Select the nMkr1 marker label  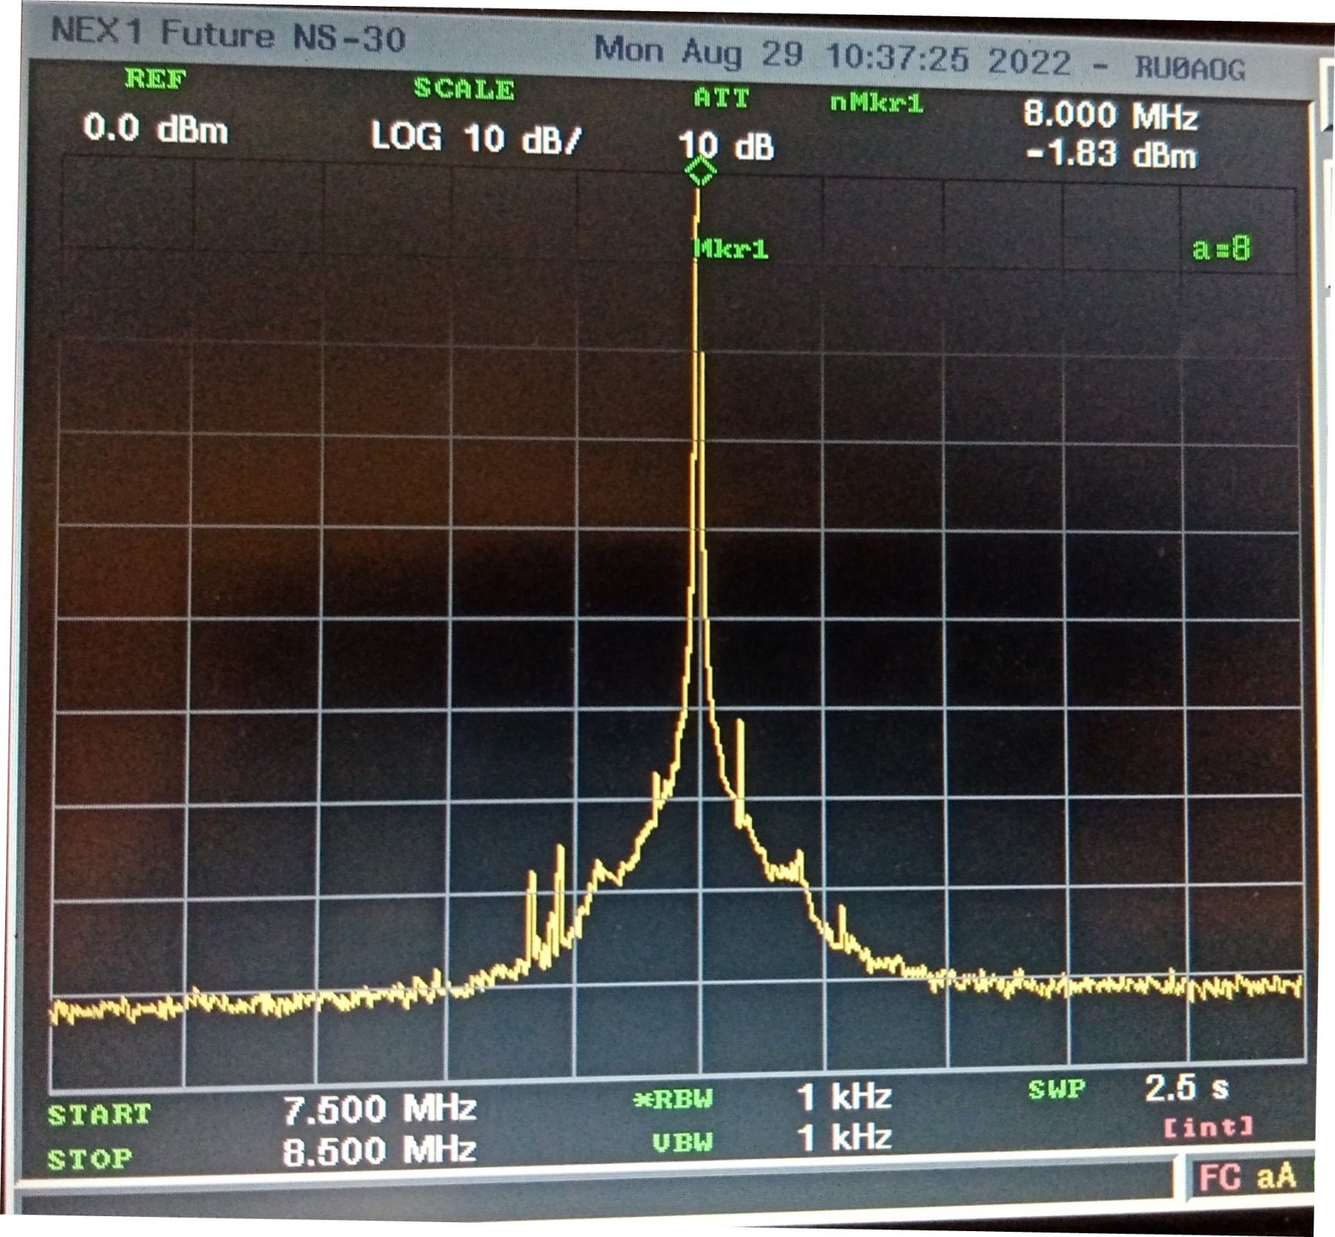[x=877, y=102]
